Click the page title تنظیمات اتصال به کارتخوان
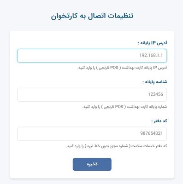The height and width of the screenshot is (184, 183). click(92, 16)
